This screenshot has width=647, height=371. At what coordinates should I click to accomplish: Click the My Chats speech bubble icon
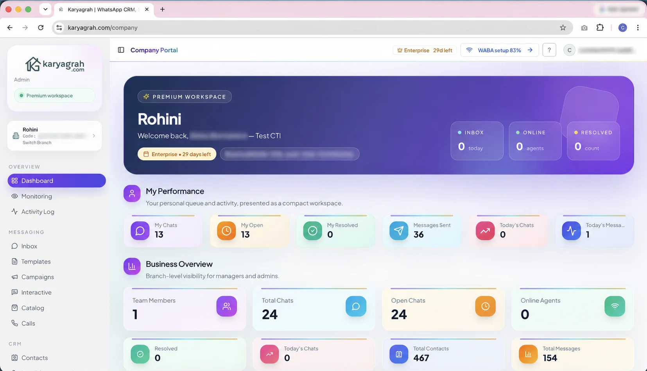[x=140, y=231]
